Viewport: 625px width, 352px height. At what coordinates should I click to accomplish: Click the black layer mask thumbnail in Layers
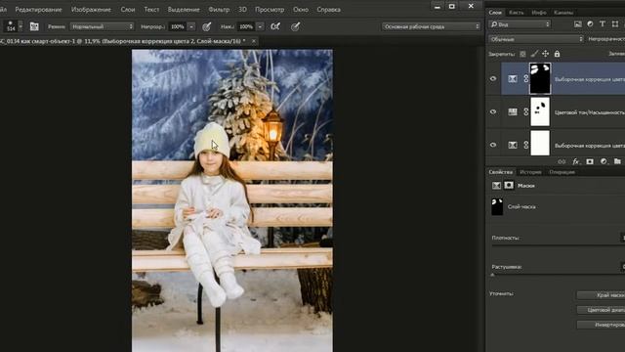pyautogui.click(x=540, y=78)
